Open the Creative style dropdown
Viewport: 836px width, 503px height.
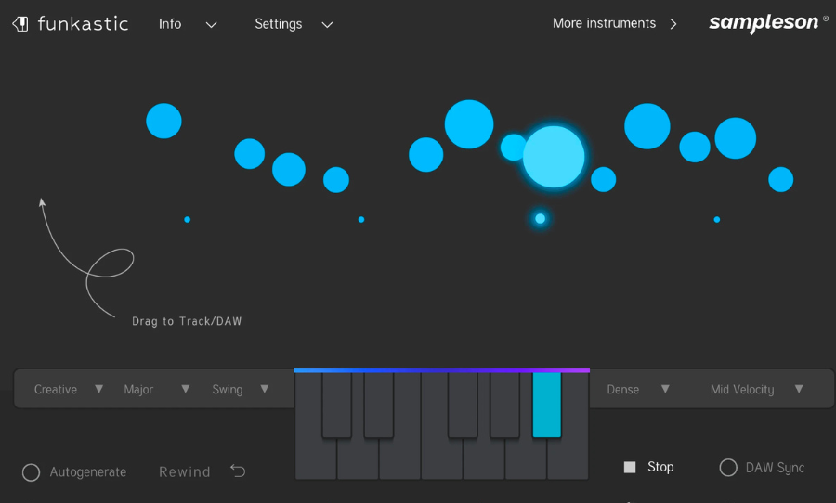click(69, 390)
